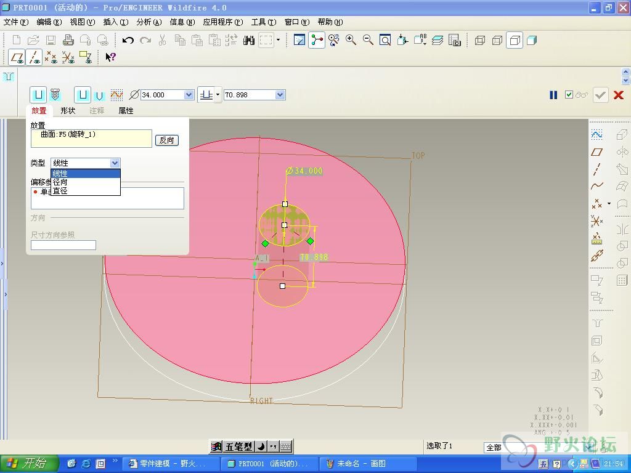Switch to wireframe display mode

tap(479, 40)
